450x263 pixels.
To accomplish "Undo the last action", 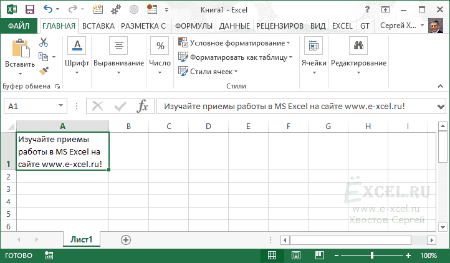I will click(x=47, y=9).
